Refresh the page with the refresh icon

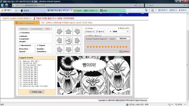click(x=139, y=5)
